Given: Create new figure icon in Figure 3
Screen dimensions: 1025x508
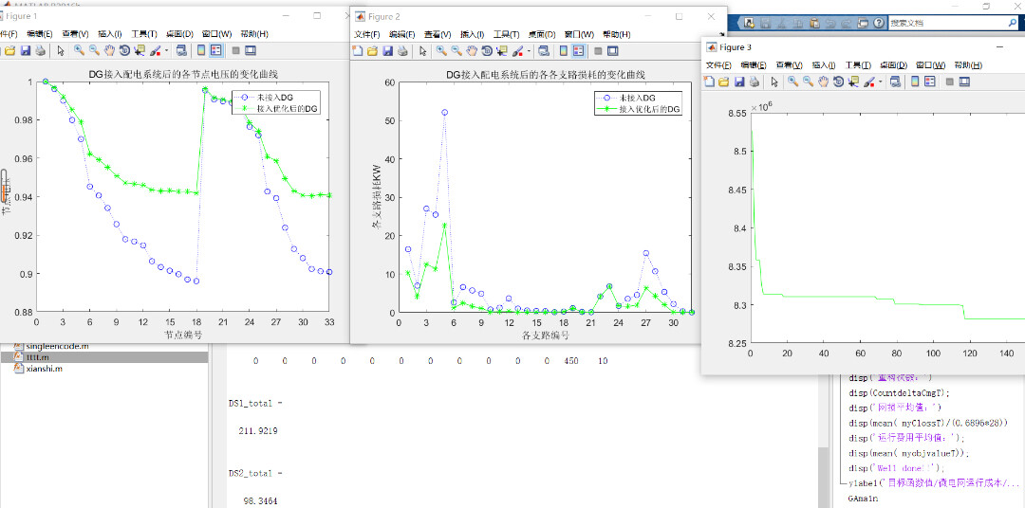Looking at the screenshot, I should tap(709, 82).
